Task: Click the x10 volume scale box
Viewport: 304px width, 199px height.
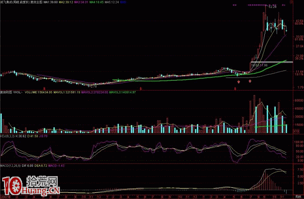Action: pyautogui.click(x=297, y=131)
